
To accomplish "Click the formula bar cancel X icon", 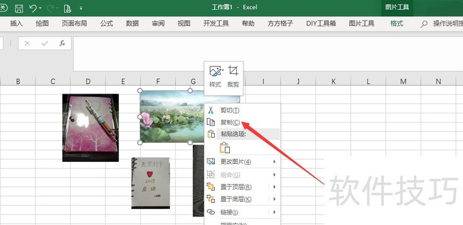I will click(x=27, y=43).
